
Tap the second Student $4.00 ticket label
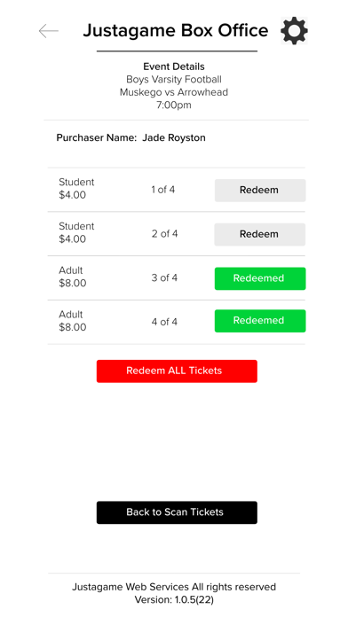pos(76,232)
